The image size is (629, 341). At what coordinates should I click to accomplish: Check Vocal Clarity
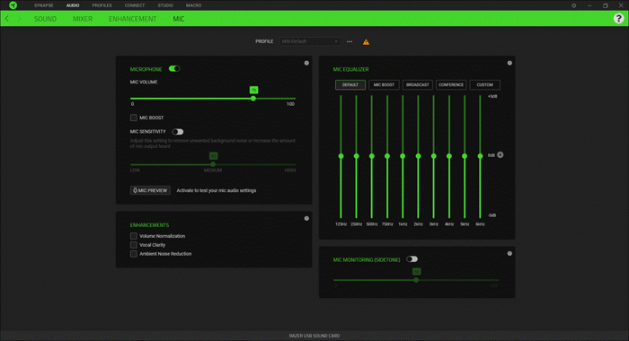point(134,245)
